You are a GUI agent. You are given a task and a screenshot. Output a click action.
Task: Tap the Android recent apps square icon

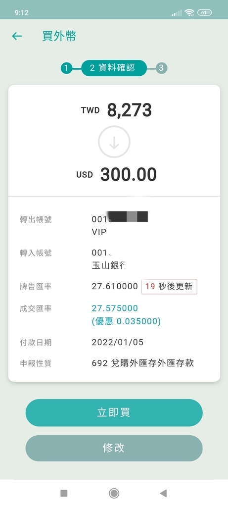click(64, 493)
